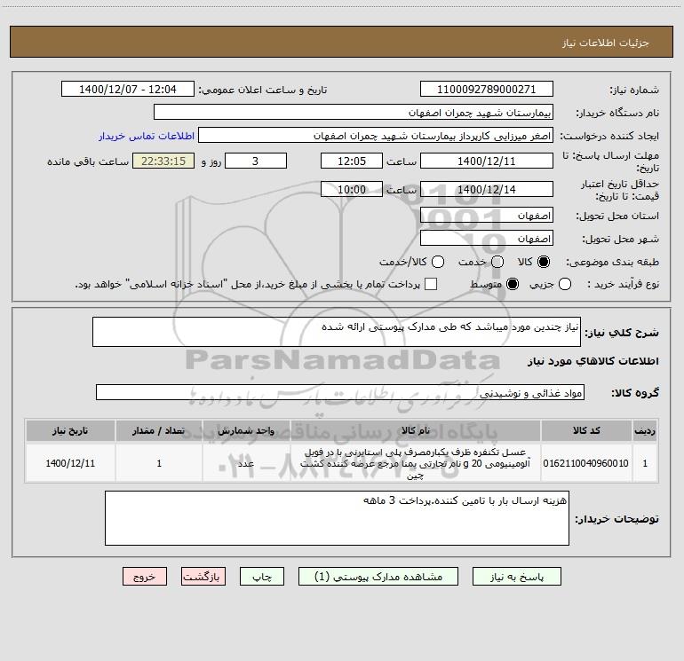Click the delivery city field اصفهان
Image resolution: width=684 pixels, height=661 pixels.
(487, 239)
